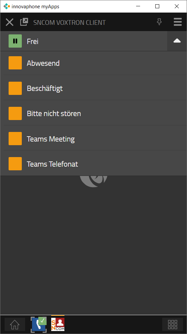This screenshot has height=334, width=187.
Task: Click the orange square beside Bitte nicht stören
Action: pos(15,113)
